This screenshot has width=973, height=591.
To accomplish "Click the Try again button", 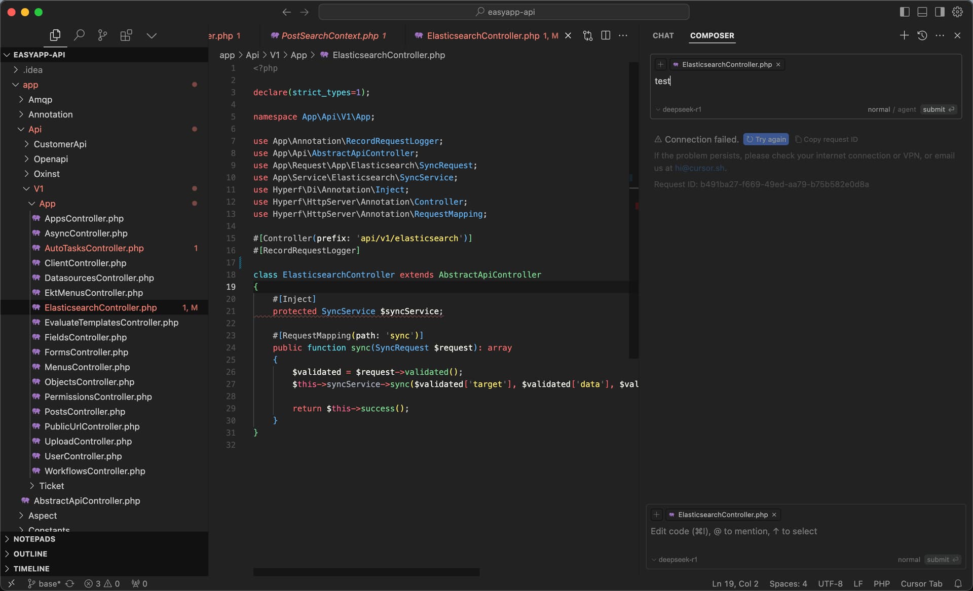I will (x=766, y=139).
